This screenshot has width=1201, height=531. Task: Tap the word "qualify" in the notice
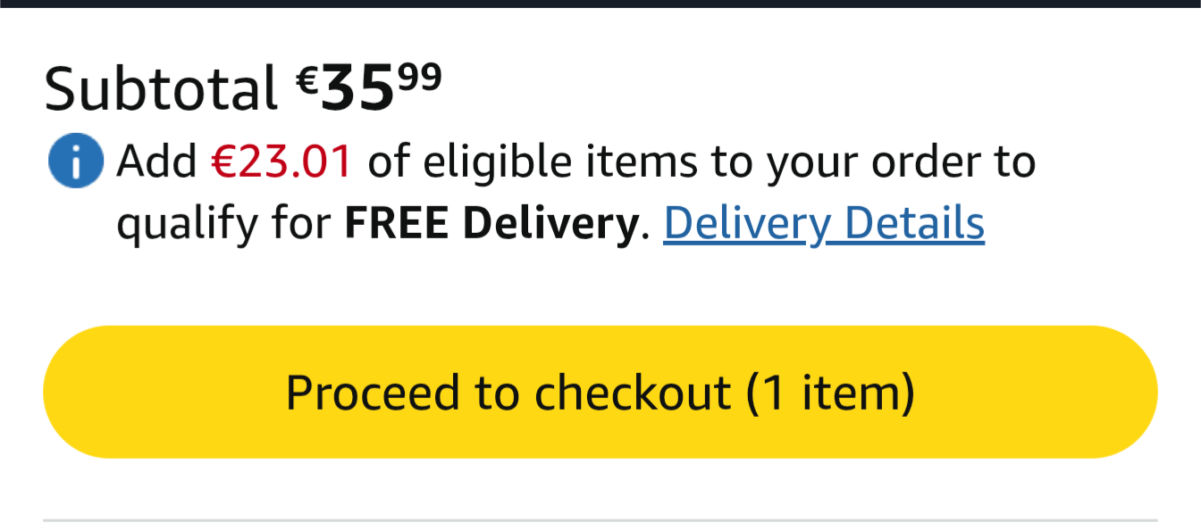pyautogui.click(x=181, y=226)
